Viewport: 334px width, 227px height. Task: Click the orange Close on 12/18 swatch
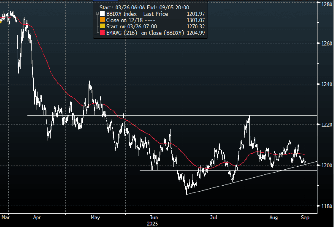coord(103,20)
